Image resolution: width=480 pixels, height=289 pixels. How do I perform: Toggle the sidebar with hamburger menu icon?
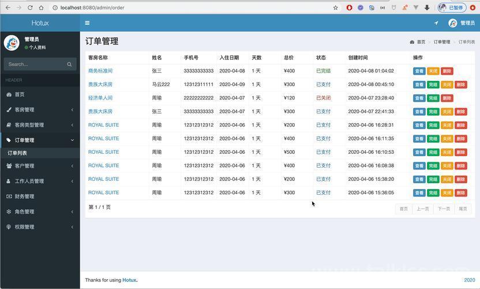[x=87, y=23]
